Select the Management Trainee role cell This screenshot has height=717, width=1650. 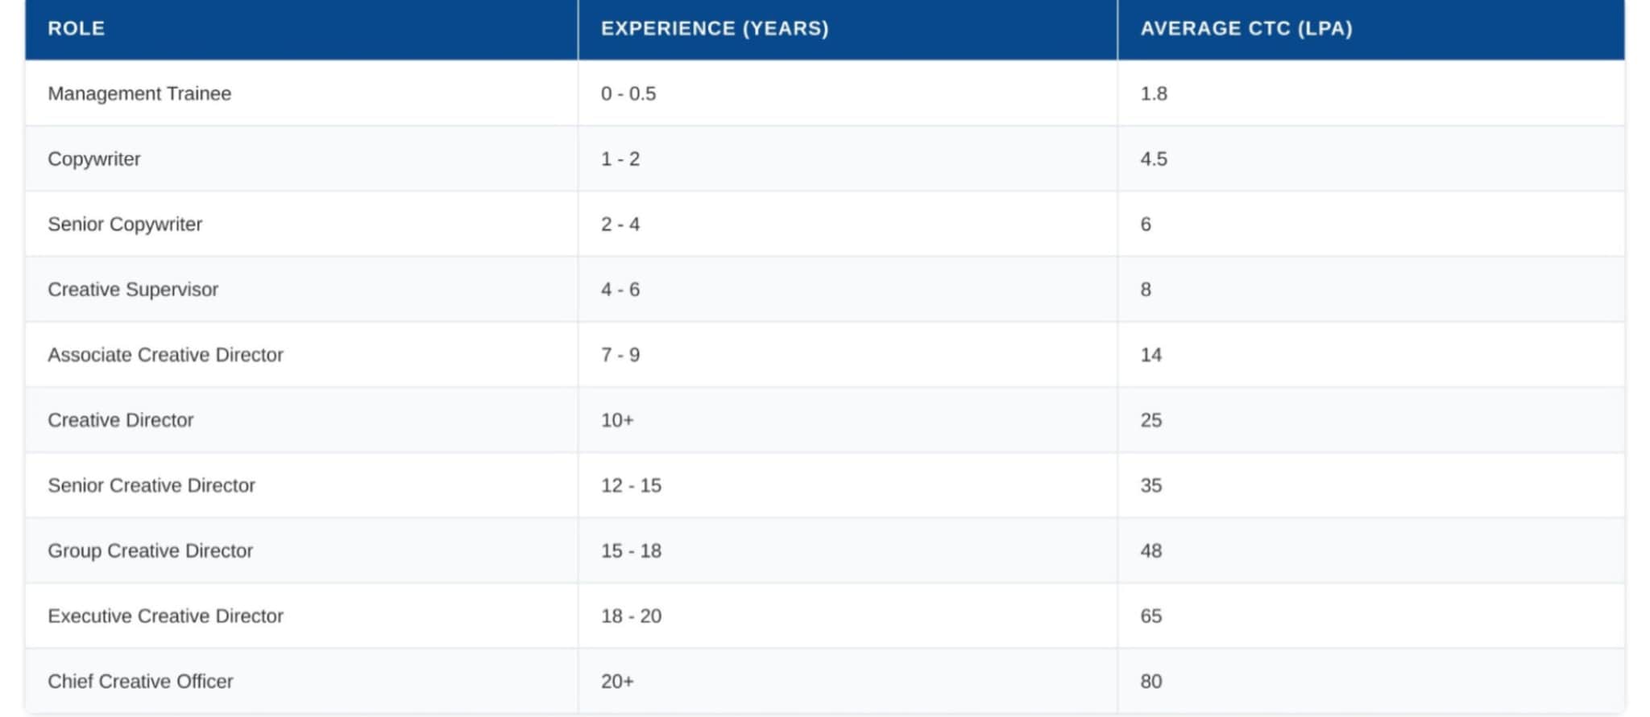pos(139,94)
